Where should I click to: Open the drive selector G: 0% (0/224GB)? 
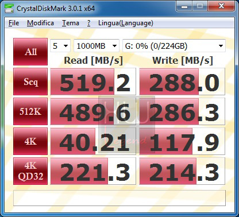click(x=174, y=46)
